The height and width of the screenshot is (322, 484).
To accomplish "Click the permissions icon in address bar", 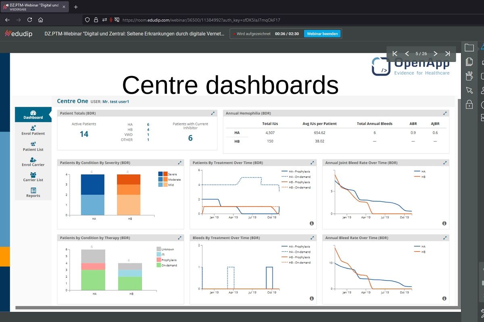I will coord(104,20).
